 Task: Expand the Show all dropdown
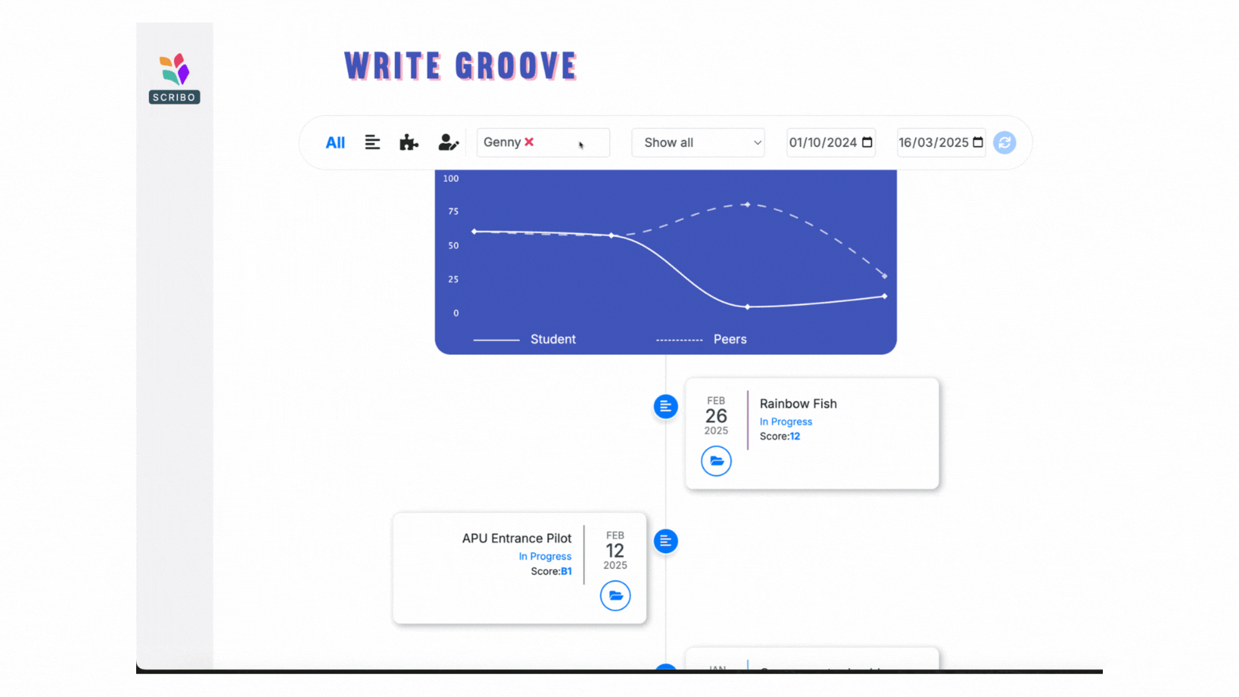coord(698,143)
